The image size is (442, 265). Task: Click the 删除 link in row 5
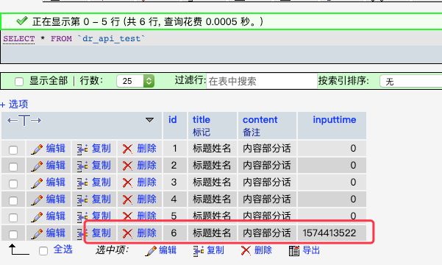(x=147, y=216)
